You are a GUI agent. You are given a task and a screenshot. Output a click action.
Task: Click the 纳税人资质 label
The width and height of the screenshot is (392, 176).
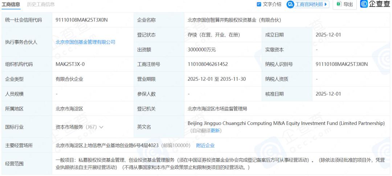click(277, 79)
